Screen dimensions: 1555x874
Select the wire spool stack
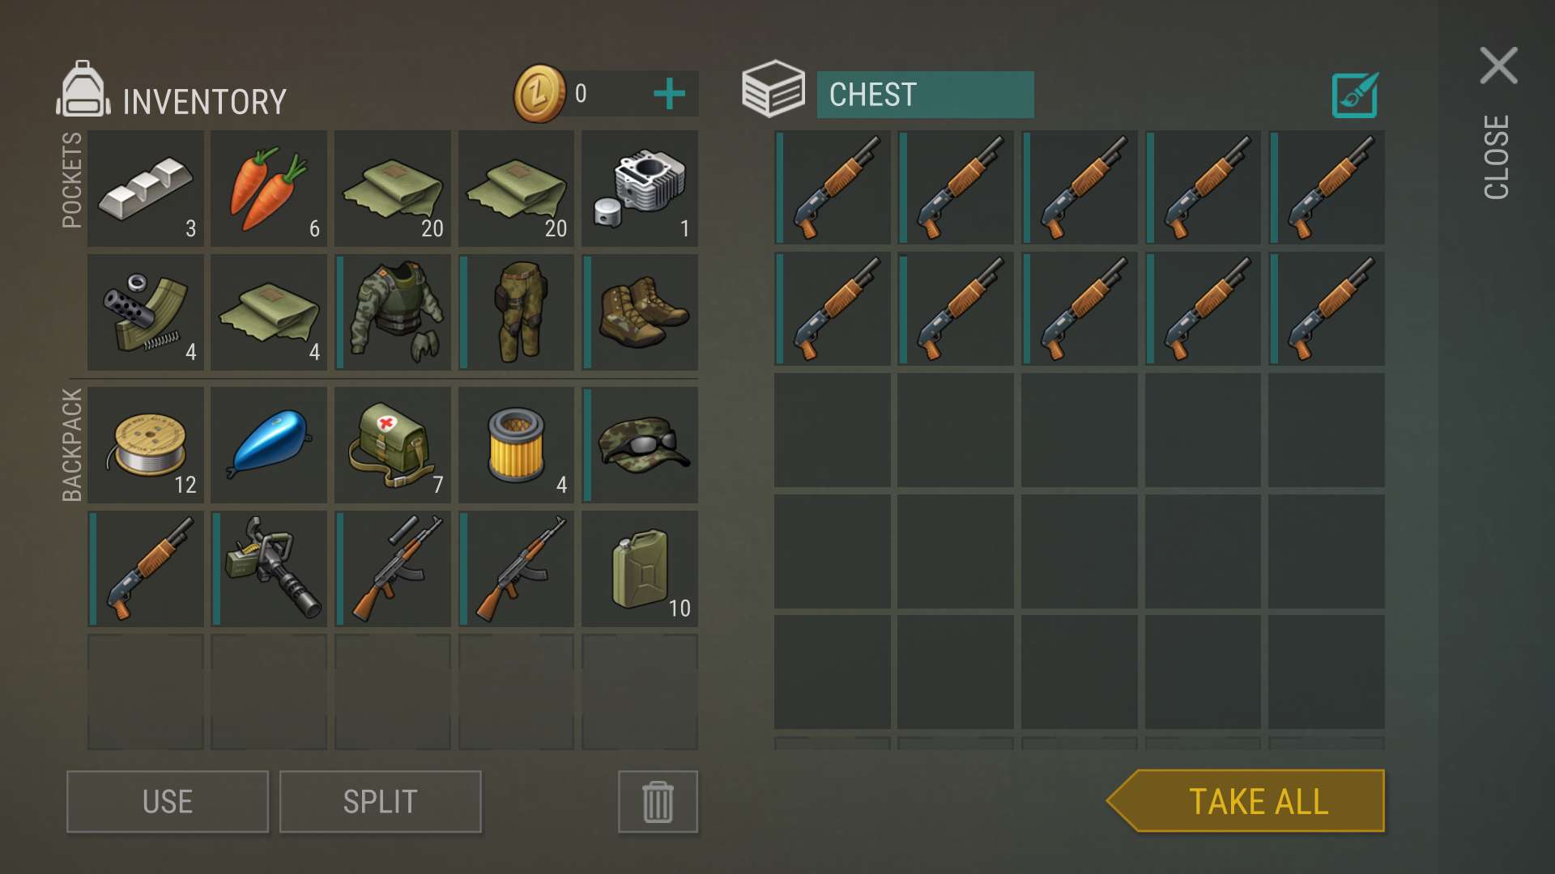coord(146,445)
